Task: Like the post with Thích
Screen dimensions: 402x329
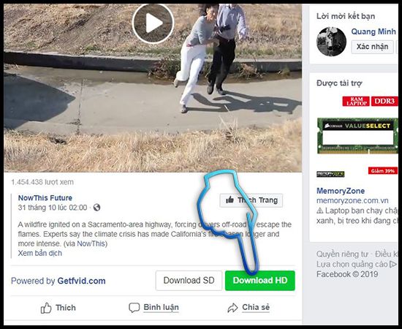Action: click(58, 308)
